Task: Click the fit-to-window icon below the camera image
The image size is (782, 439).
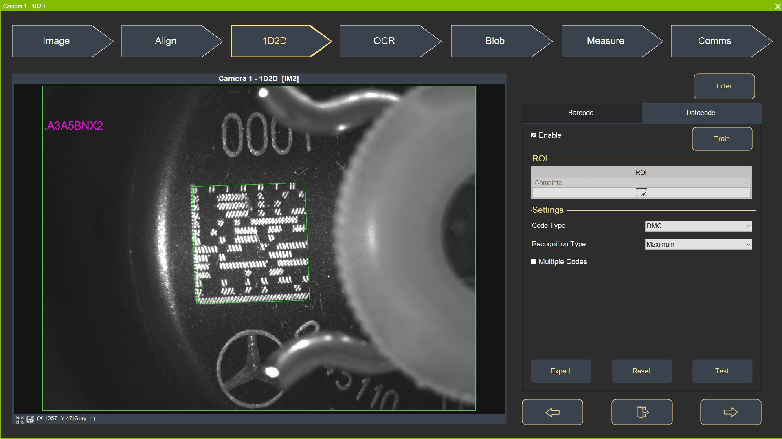Action: click(x=20, y=419)
